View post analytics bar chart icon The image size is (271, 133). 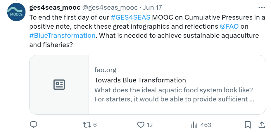pos(194,125)
